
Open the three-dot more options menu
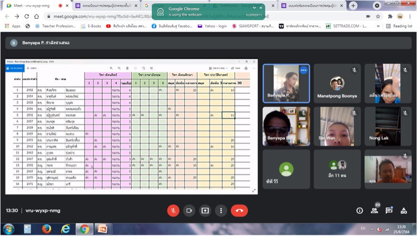[x=221, y=210]
